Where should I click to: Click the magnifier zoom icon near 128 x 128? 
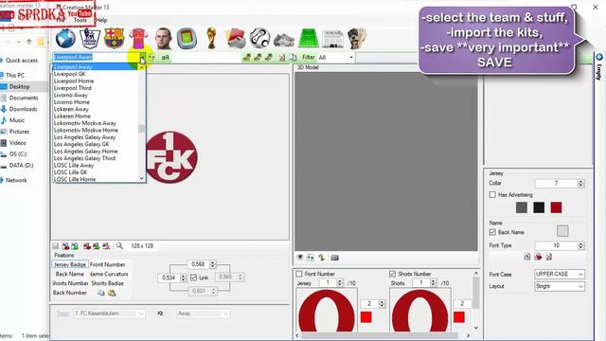click(119, 246)
